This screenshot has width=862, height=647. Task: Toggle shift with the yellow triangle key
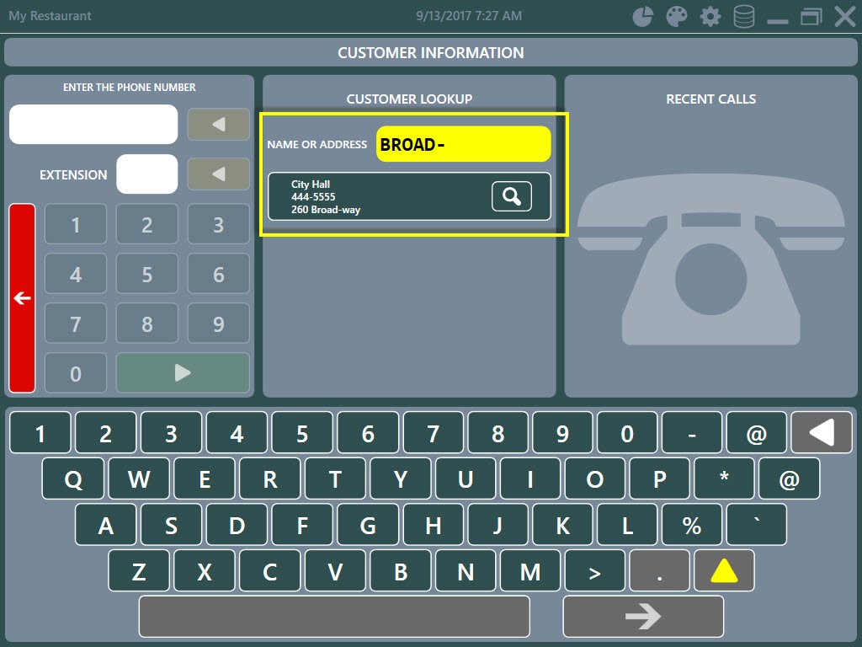pos(724,572)
